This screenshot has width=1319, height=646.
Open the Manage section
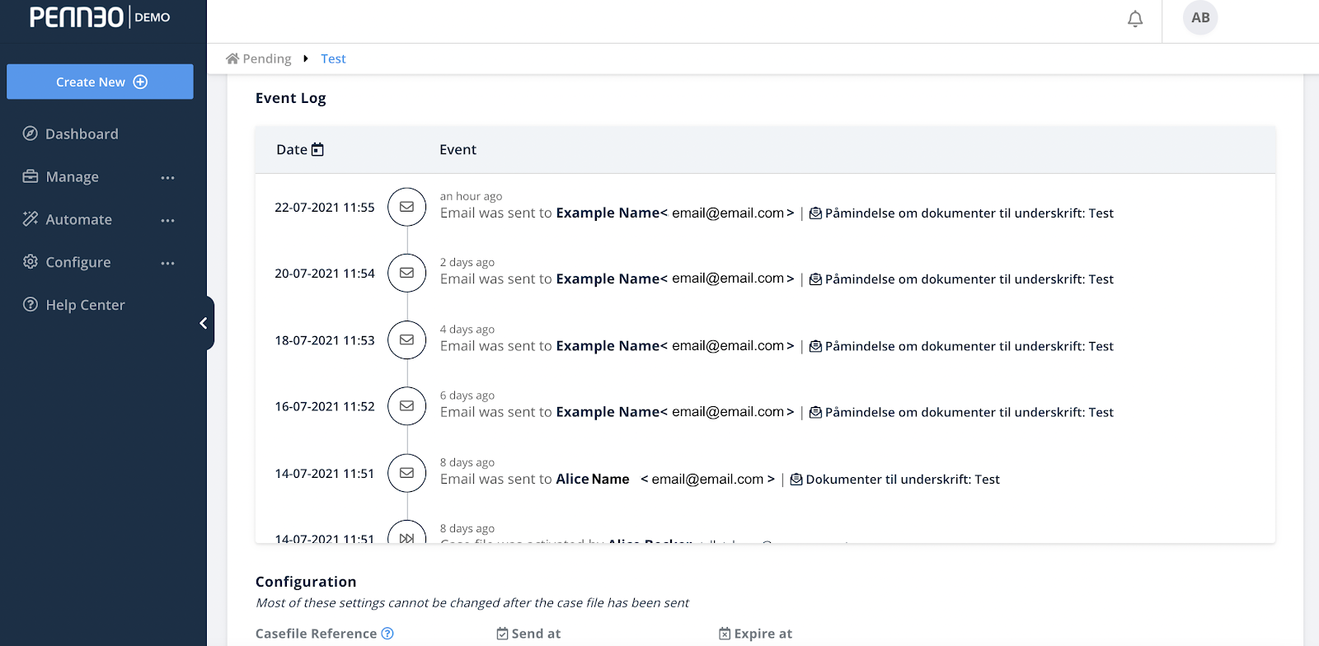pyautogui.click(x=73, y=176)
